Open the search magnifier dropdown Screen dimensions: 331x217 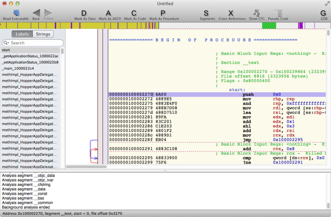[x=7, y=43]
